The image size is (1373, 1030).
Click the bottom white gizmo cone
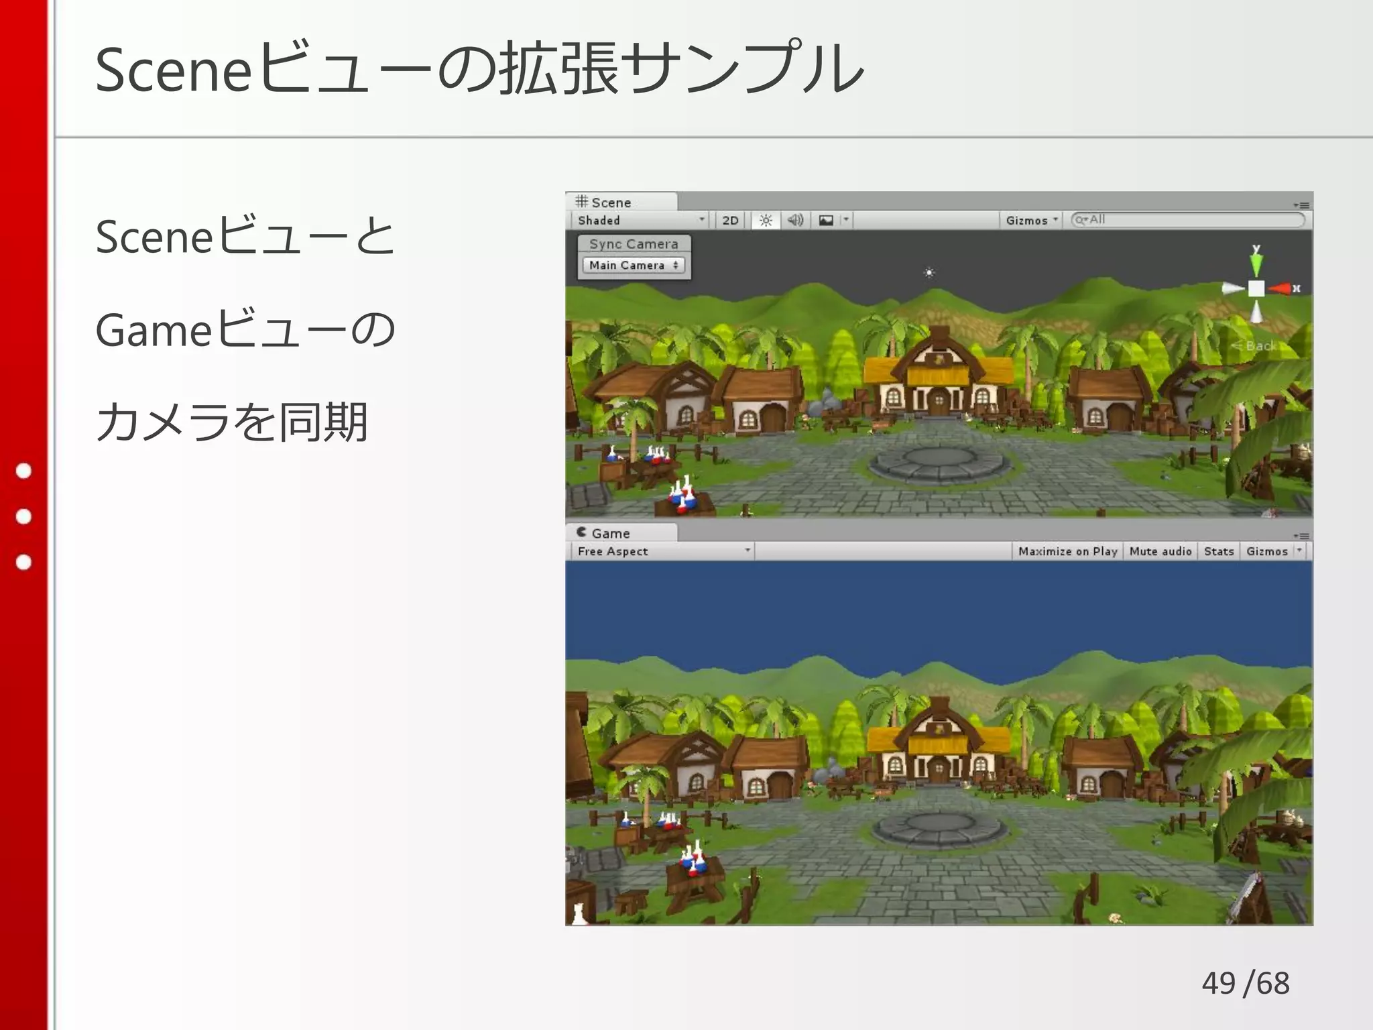pyautogui.click(x=1256, y=312)
